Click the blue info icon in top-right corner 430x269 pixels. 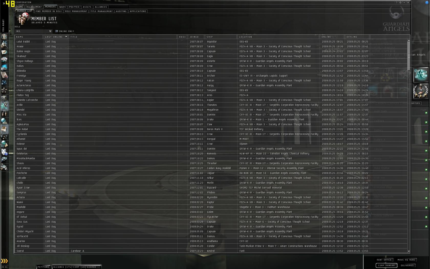427,2
